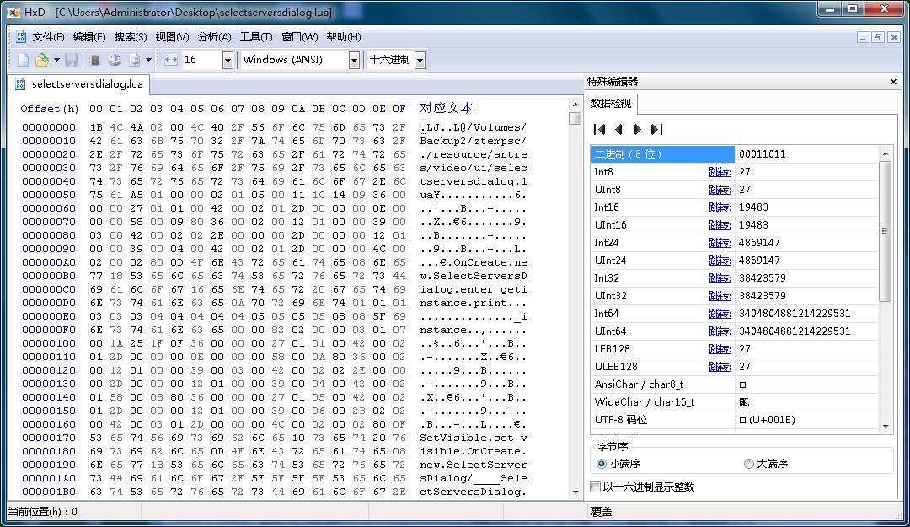Jump to first byte in data inspector
The image size is (910, 527).
pos(600,129)
